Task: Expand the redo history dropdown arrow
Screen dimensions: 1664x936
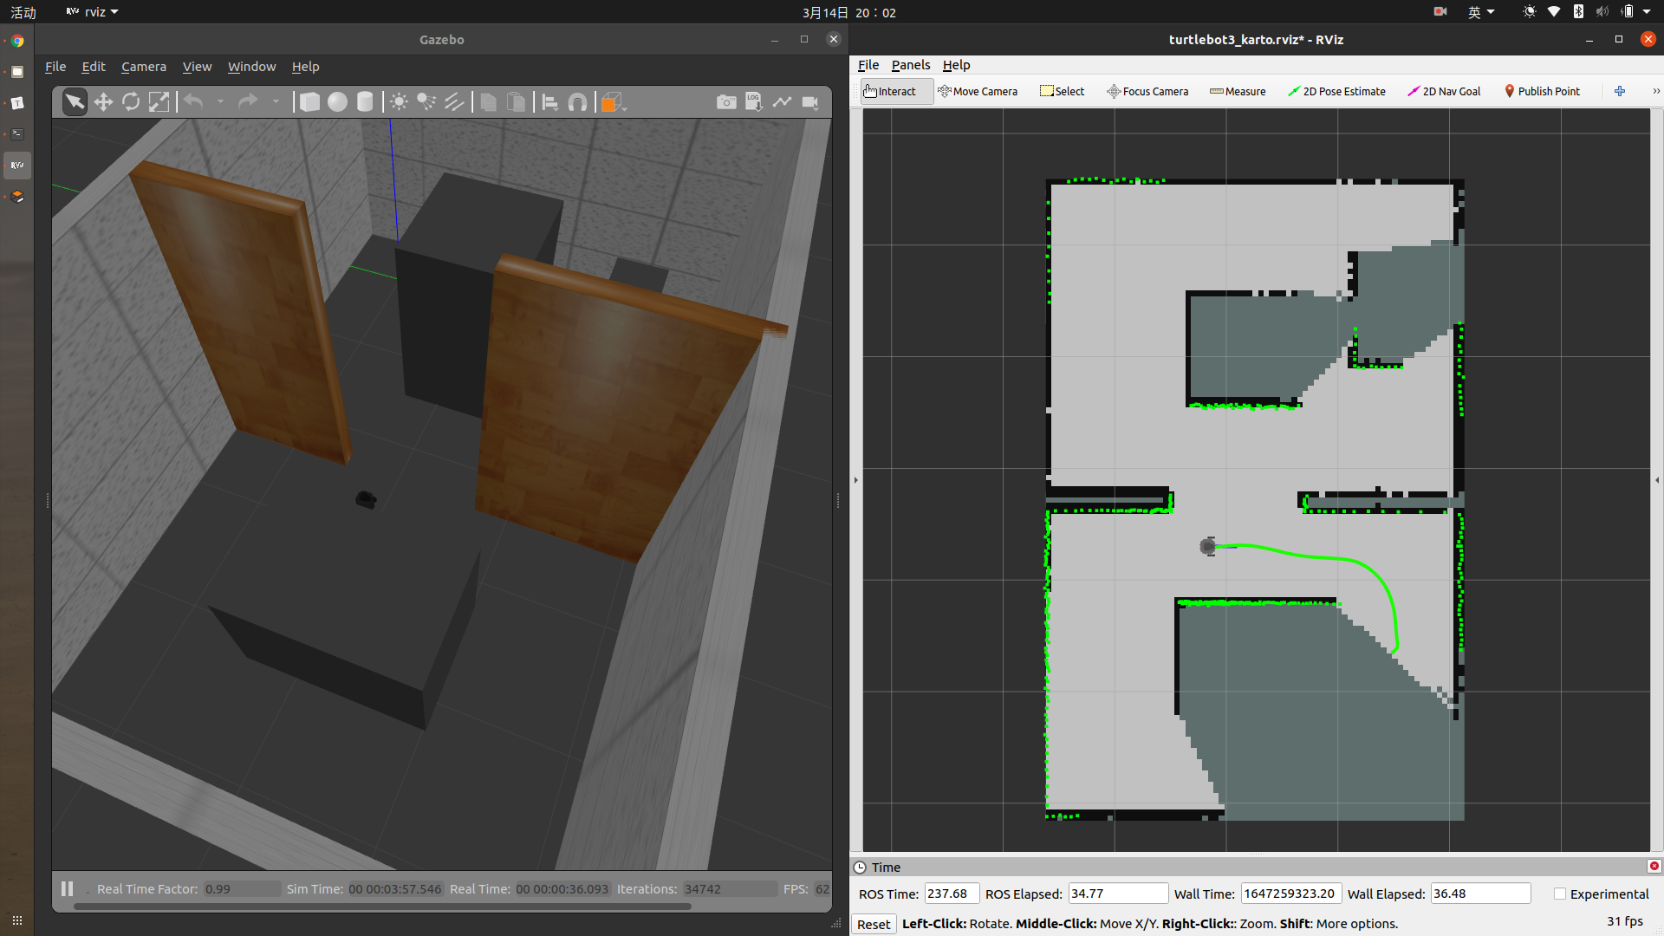Action: pyautogui.click(x=276, y=102)
